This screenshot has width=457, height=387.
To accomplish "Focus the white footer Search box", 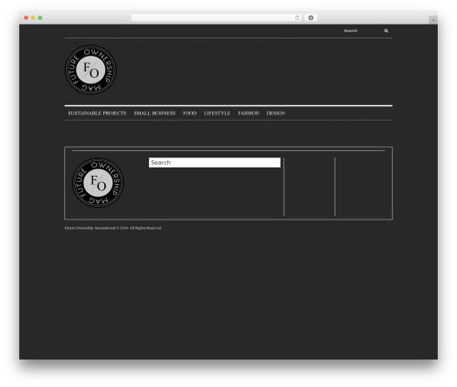I will point(215,163).
